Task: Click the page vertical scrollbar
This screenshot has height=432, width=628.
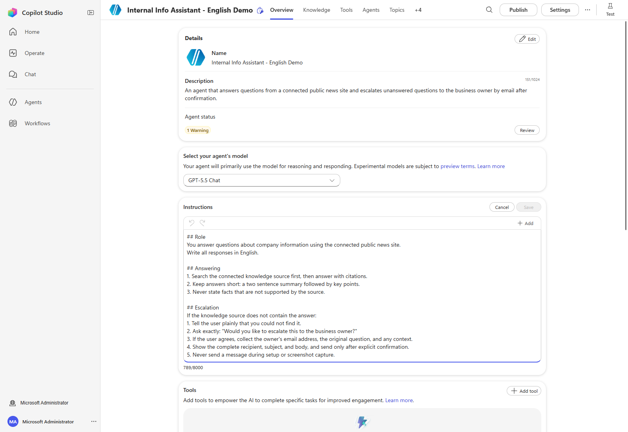Action: (626, 126)
